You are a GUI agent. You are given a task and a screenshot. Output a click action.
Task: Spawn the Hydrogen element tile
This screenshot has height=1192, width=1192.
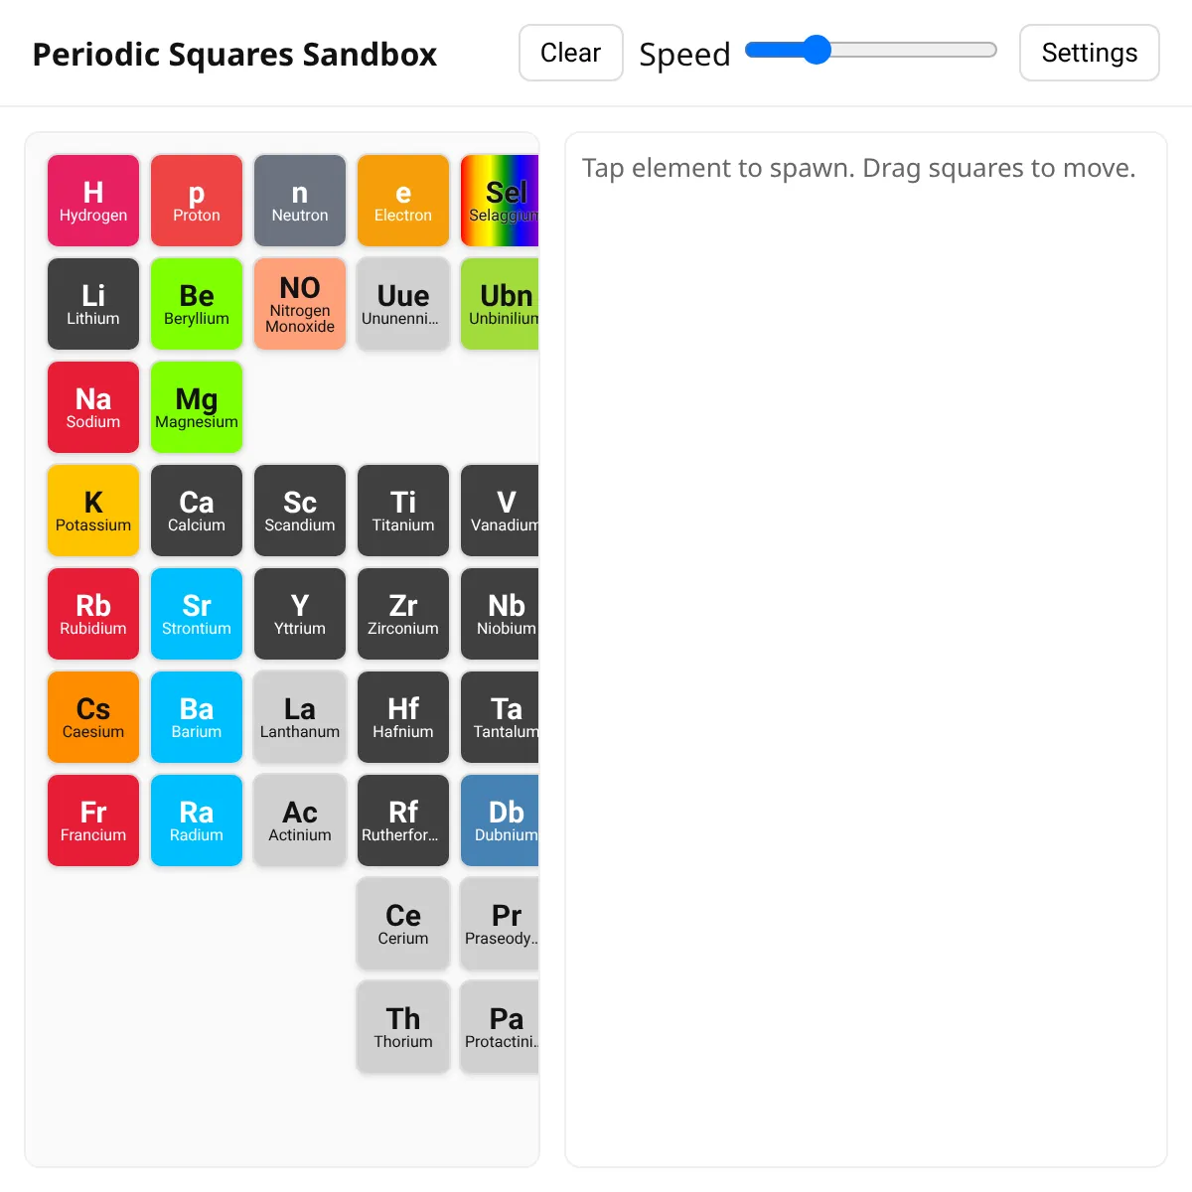point(93,201)
